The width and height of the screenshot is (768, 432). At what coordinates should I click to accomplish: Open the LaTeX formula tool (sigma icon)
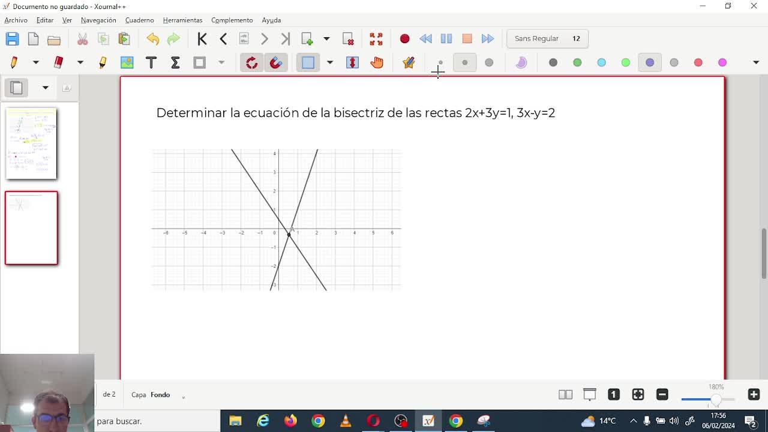(175, 62)
